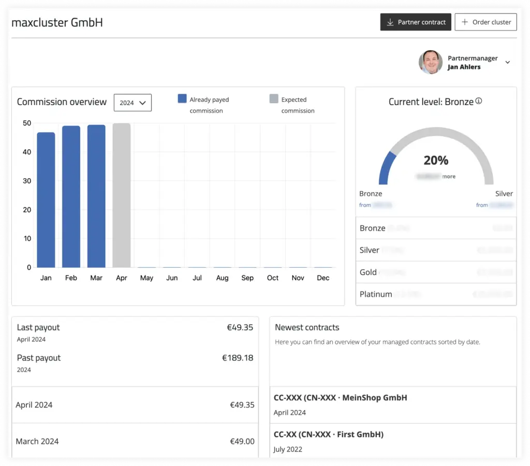This screenshot has width=530, height=466.
Task: Click the 20% progress gauge
Action: pos(436,161)
